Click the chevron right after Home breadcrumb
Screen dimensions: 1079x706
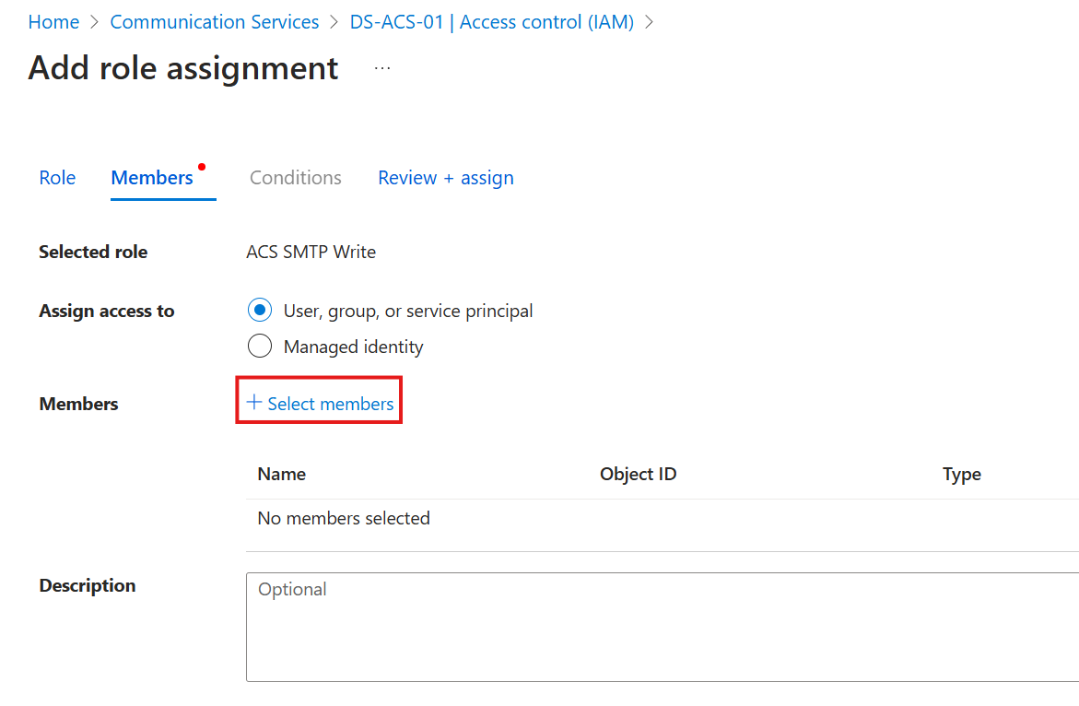point(95,22)
